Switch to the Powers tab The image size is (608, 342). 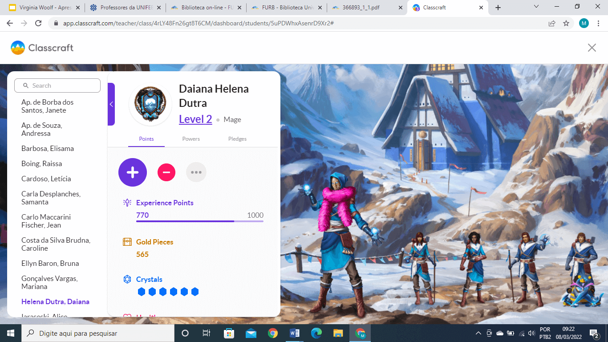[x=191, y=139]
